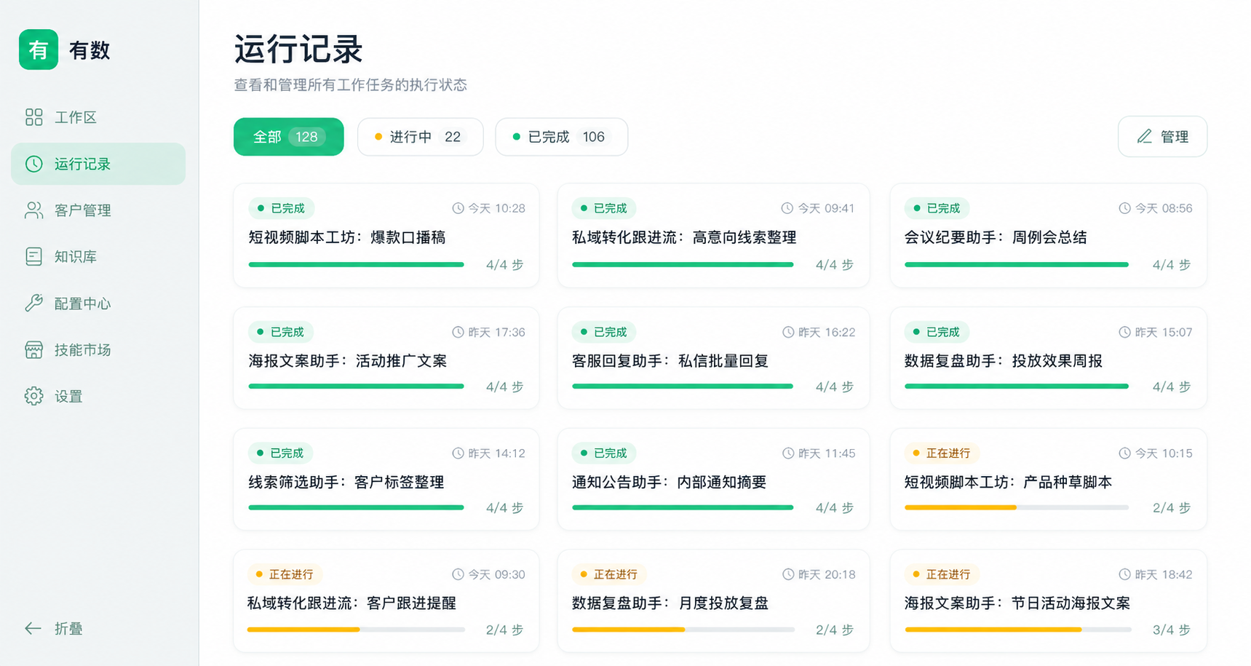The height and width of the screenshot is (666, 1251).
Task: Click the 技能市场 store icon
Action: (x=33, y=349)
